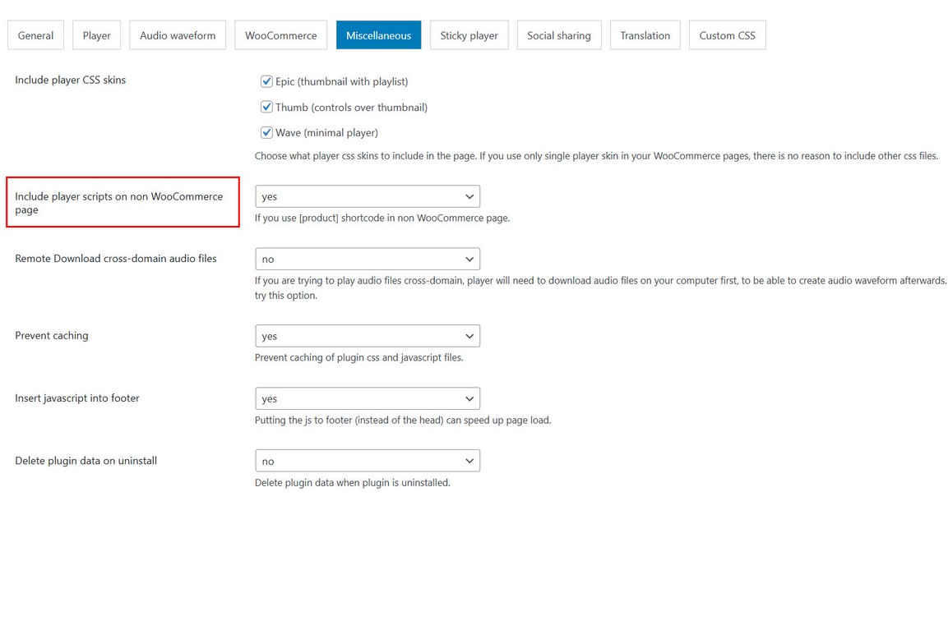The width and height of the screenshot is (948, 639).
Task: Open Delete plugin data on uninstall dropdown
Action: (368, 461)
